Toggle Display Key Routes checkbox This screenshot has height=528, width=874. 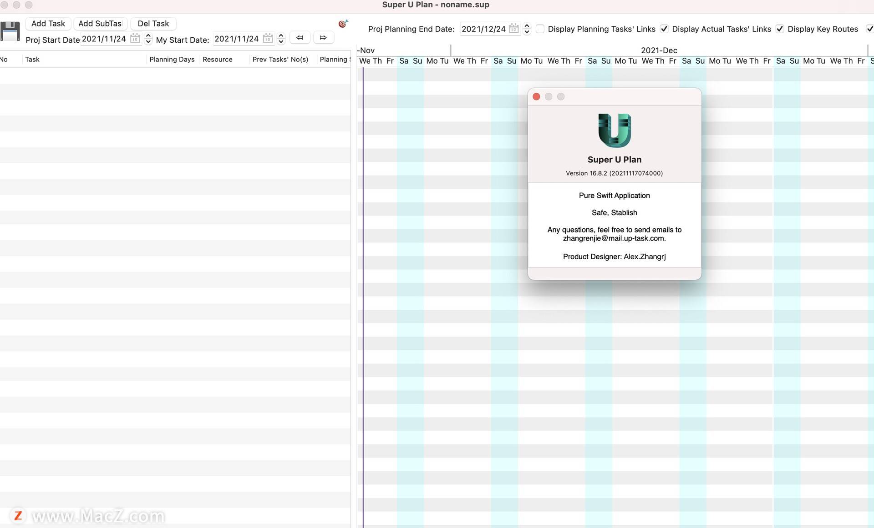click(x=780, y=29)
